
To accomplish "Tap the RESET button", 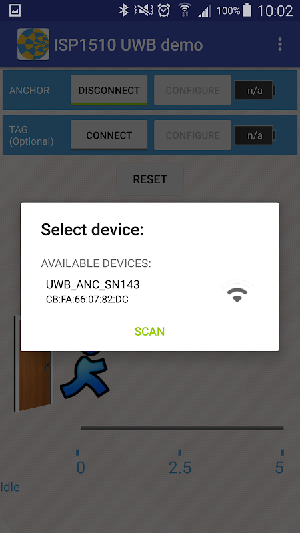I will tap(150, 179).
